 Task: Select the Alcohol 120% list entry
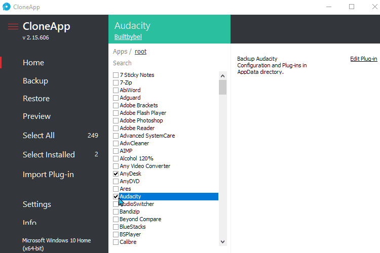tap(136, 158)
